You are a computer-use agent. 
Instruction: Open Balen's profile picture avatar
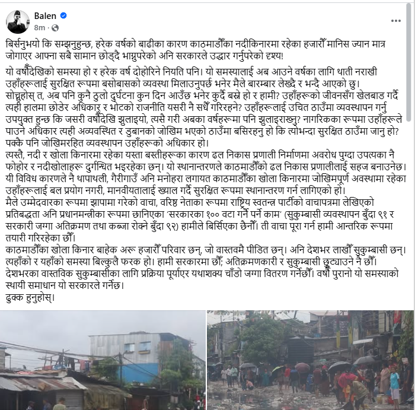(x=18, y=22)
